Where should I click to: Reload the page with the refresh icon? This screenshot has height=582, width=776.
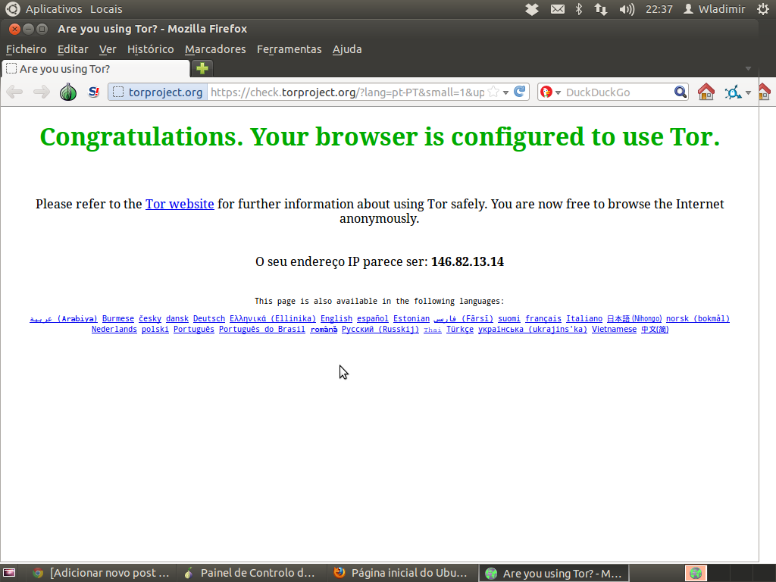click(x=520, y=92)
